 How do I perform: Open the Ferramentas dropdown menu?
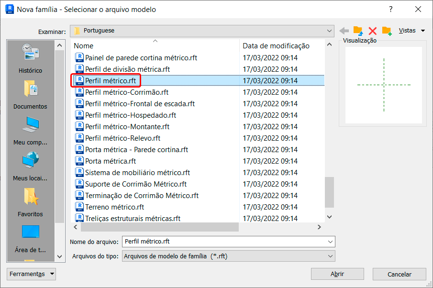[32, 274]
